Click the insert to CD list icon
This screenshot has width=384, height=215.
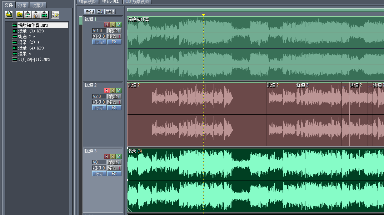click(35, 15)
